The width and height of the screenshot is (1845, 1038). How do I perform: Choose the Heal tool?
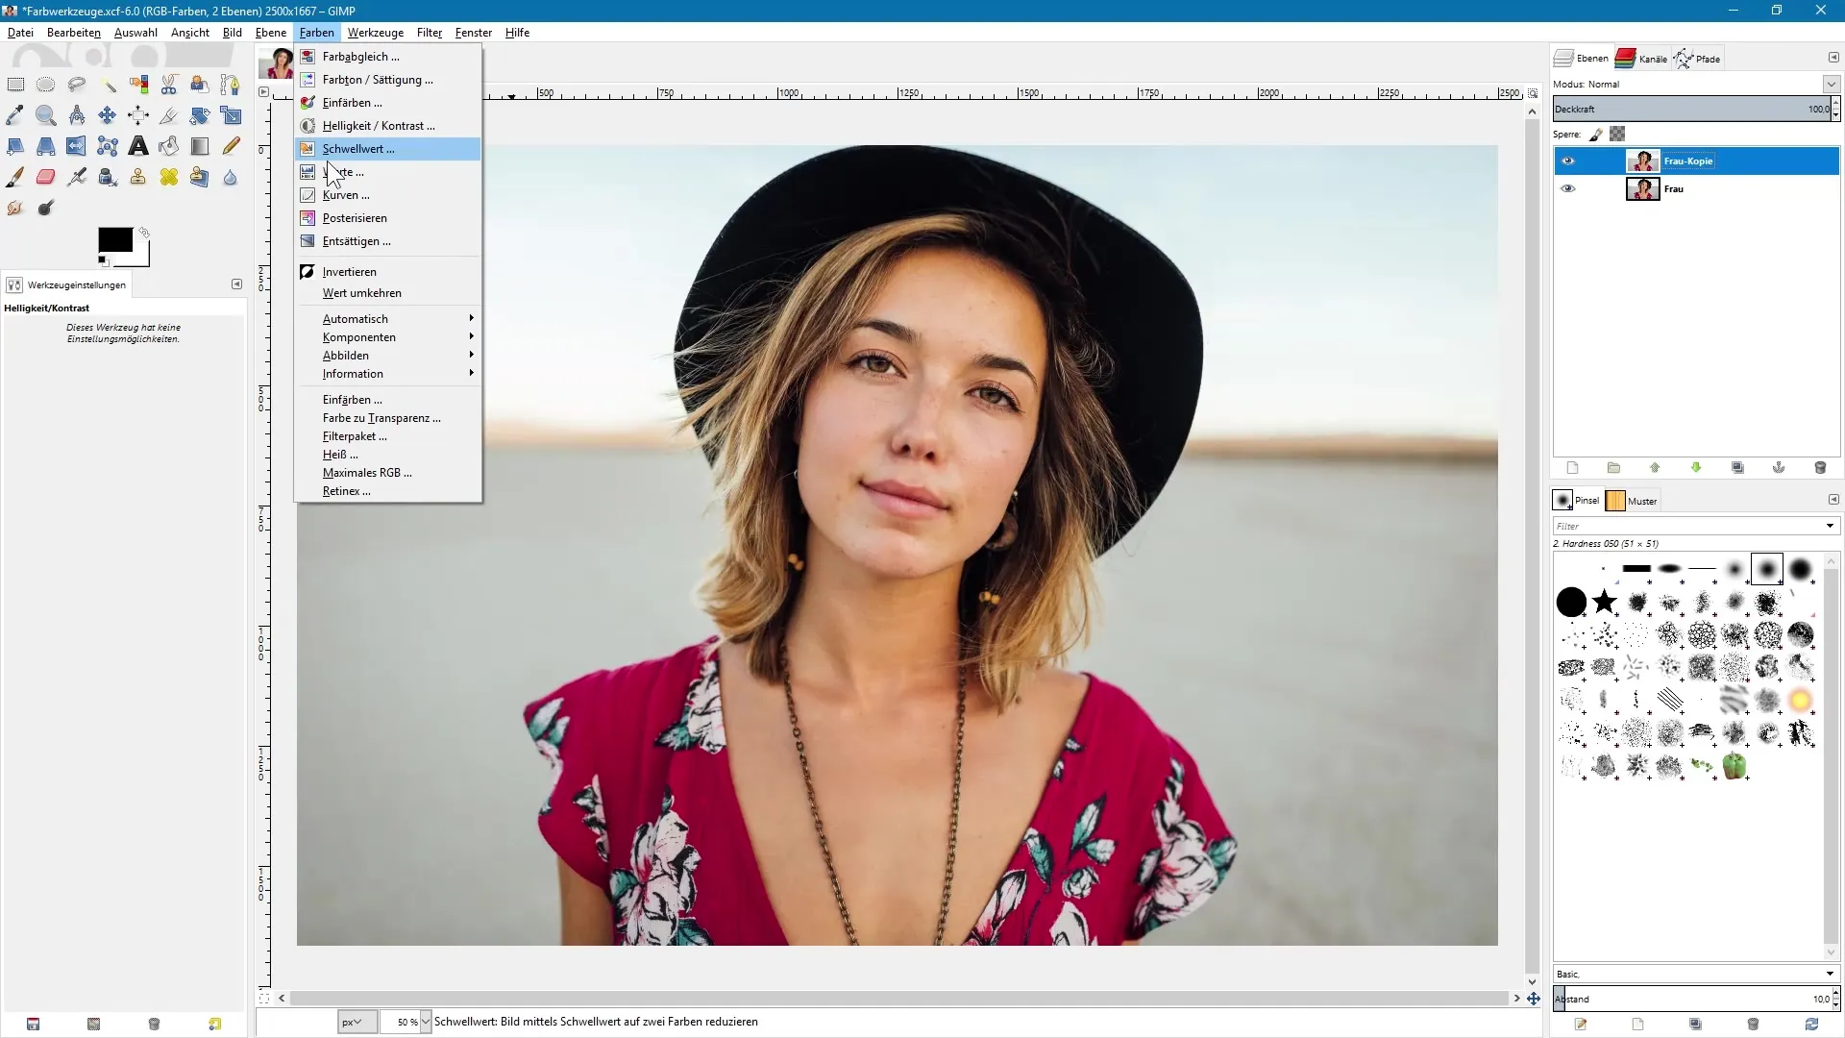tap(169, 177)
